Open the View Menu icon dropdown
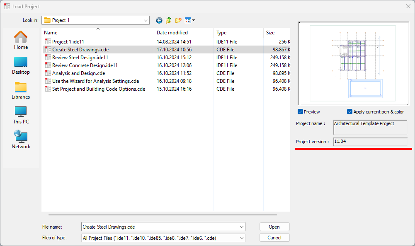 (x=190, y=20)
